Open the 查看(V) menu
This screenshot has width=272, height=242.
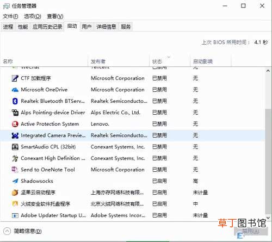coord(55,16)
